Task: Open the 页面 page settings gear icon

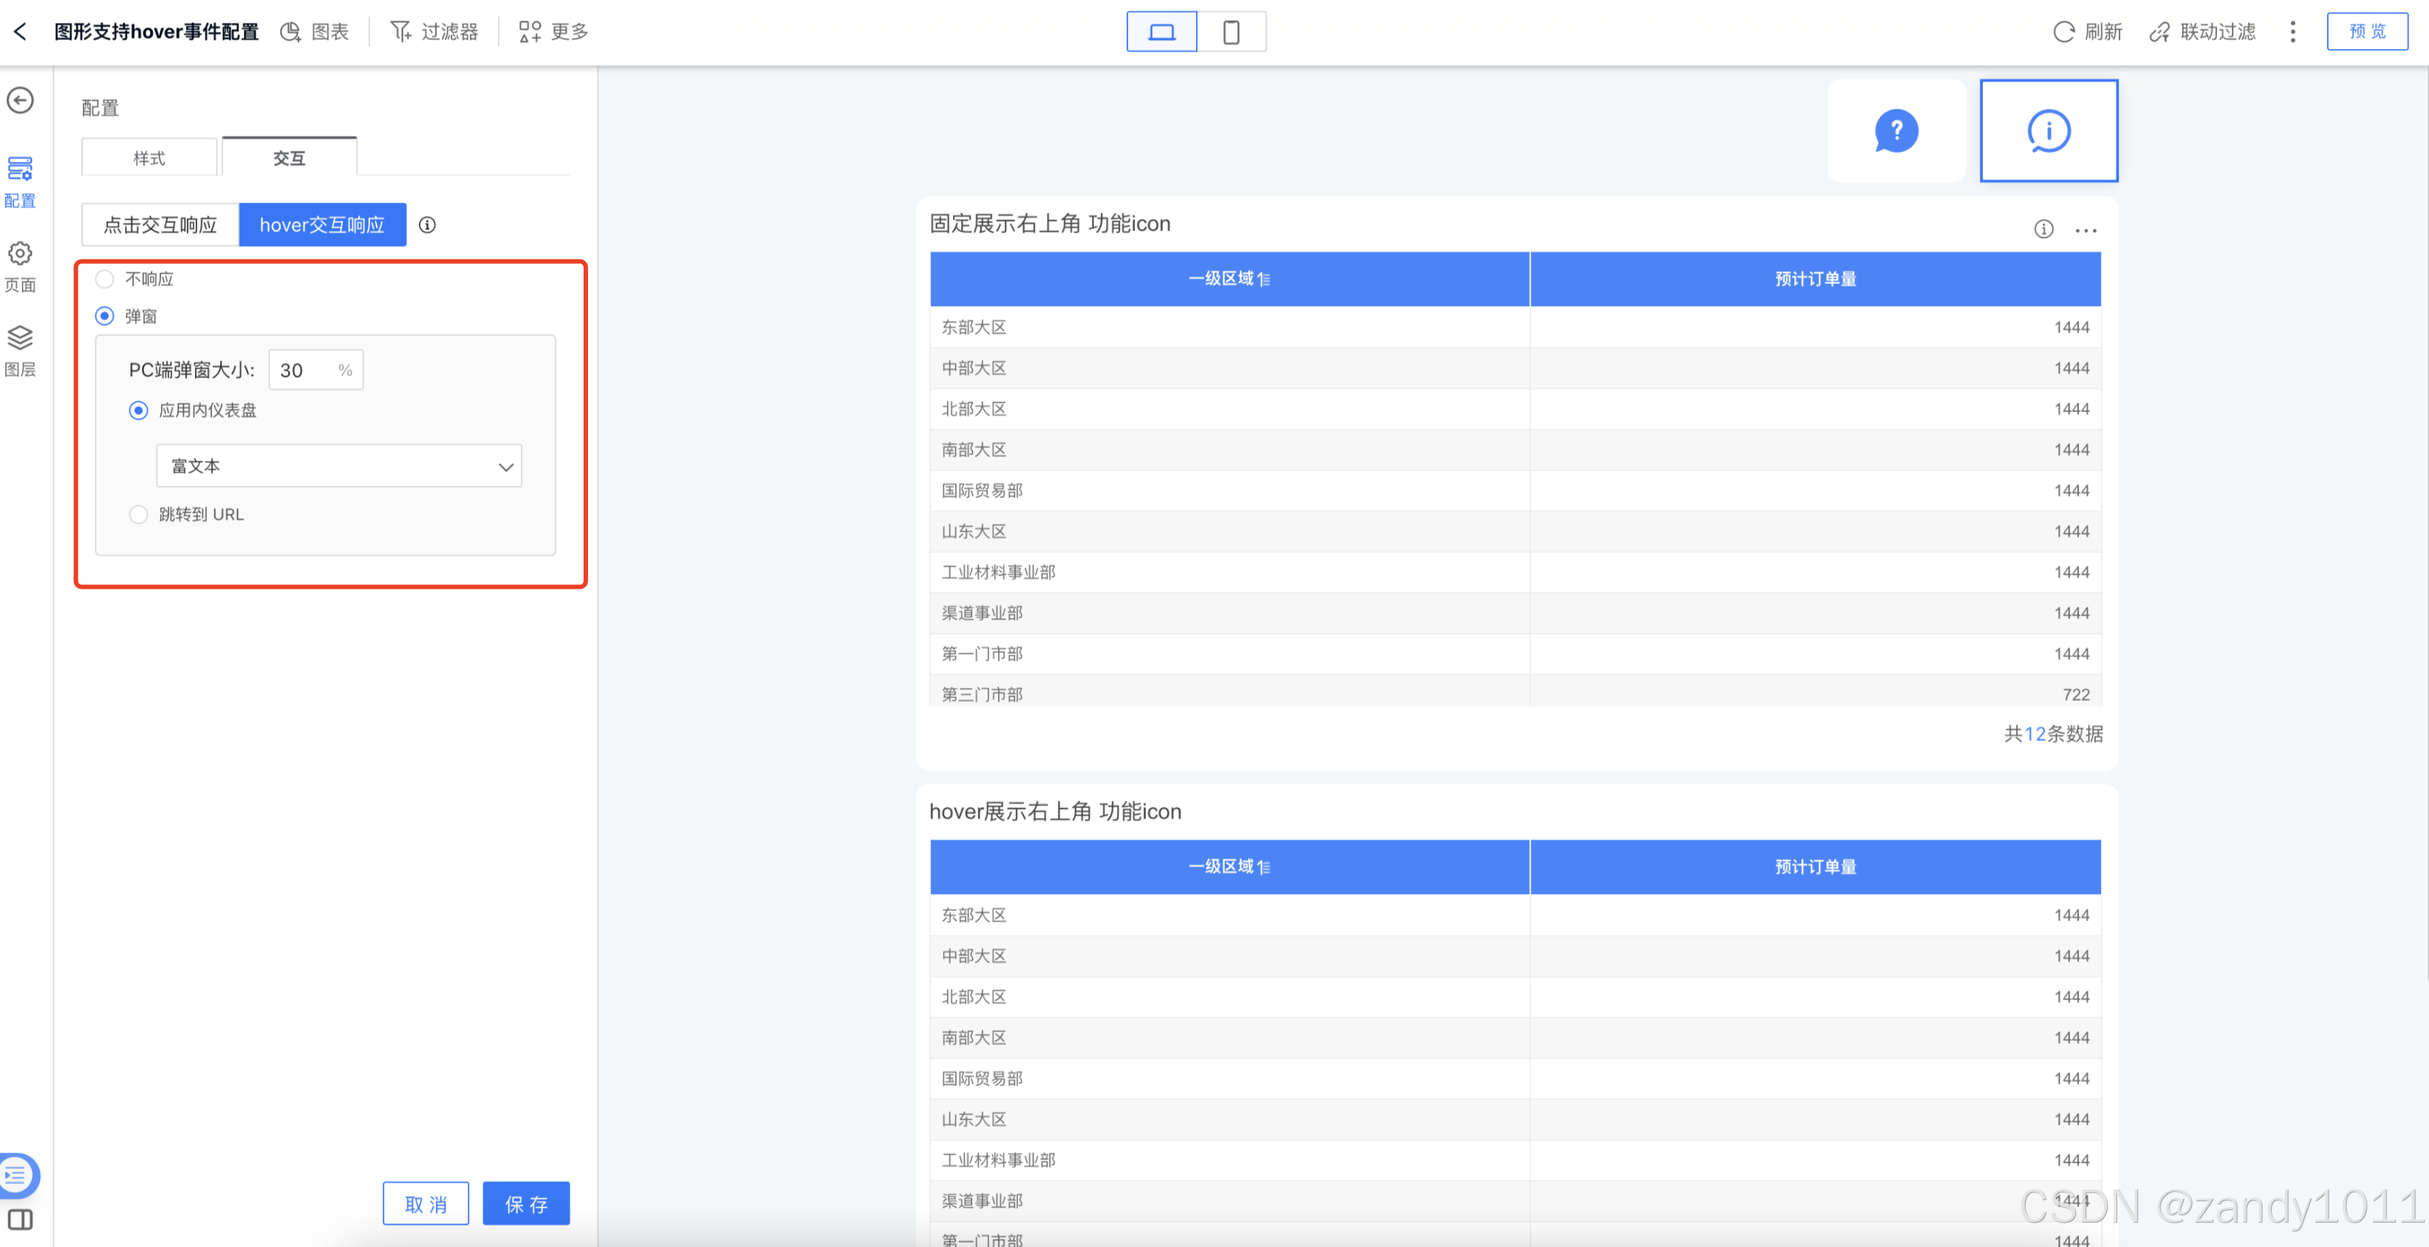Action: 20,253
